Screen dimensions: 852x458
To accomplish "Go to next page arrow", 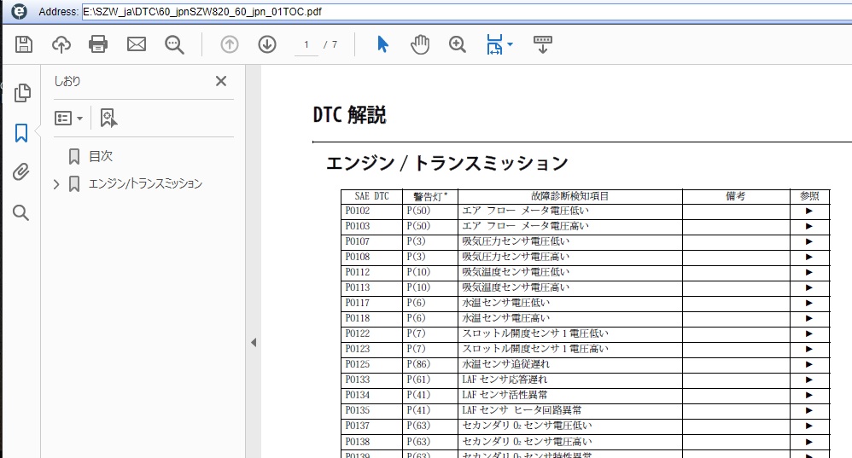I will coord(267,44).
